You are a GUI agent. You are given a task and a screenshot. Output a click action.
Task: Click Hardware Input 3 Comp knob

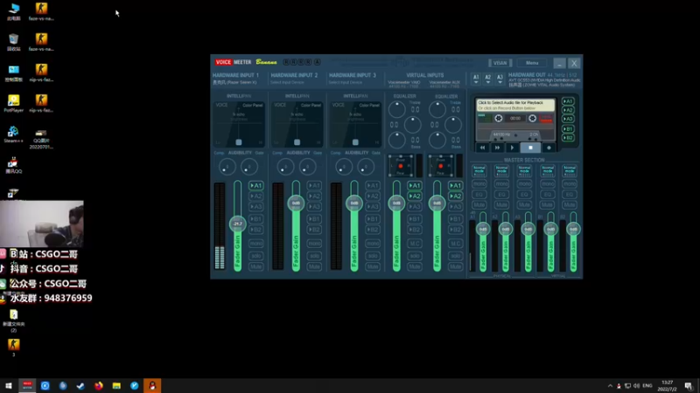point(344,167)
